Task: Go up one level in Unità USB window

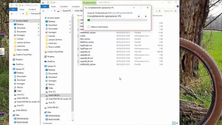Action: click(x=55, y=11)
